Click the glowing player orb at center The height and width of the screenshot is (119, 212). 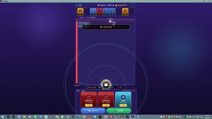click(x=106, y=85)
